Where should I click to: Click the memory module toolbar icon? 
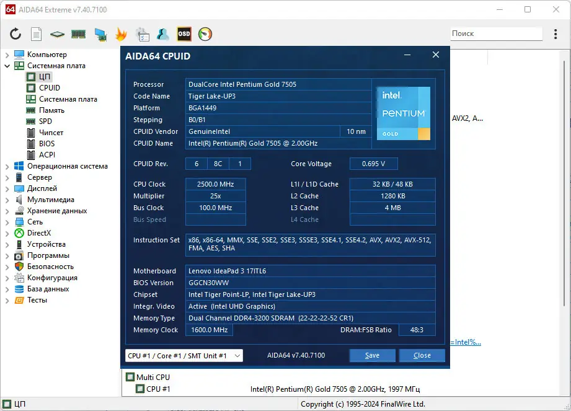78,34
